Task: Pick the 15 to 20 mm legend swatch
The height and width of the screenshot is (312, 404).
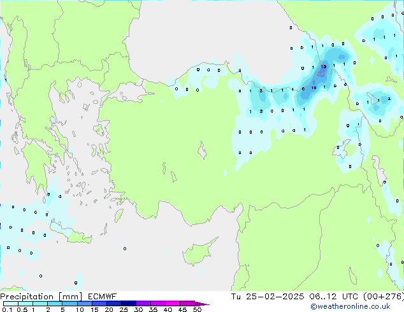Action: 99,304
